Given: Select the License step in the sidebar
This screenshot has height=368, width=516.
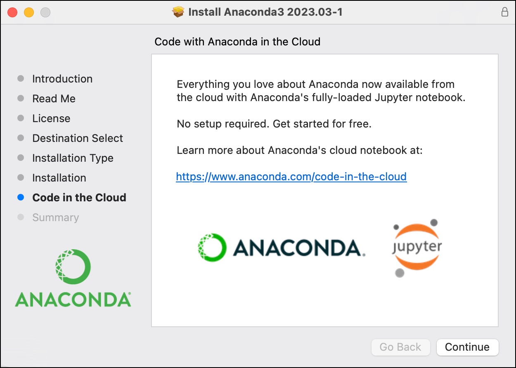Looking at the screenshot, I should coord(51,118).
